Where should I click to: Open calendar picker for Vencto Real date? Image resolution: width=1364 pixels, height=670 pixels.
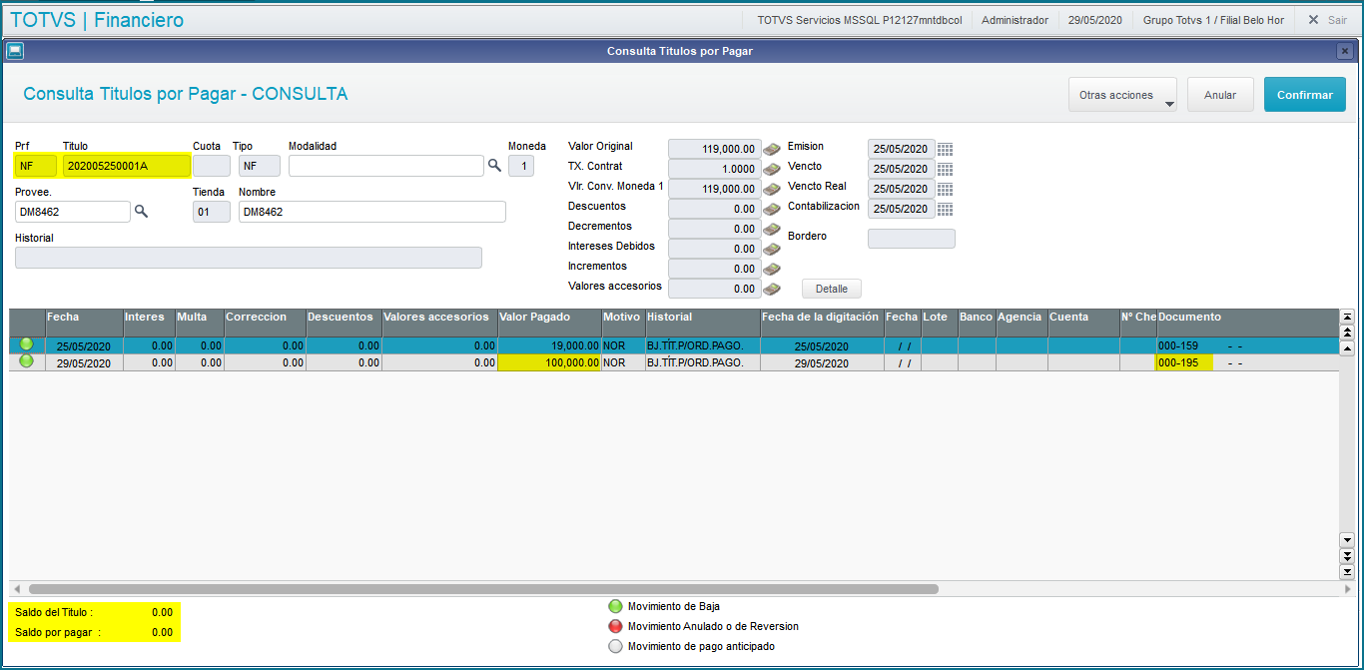945,189
